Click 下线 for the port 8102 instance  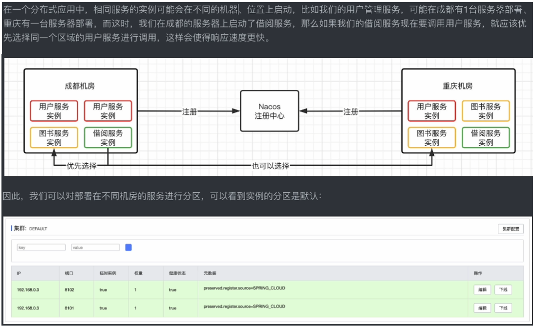pyautogui.click(x=503, y=289)
